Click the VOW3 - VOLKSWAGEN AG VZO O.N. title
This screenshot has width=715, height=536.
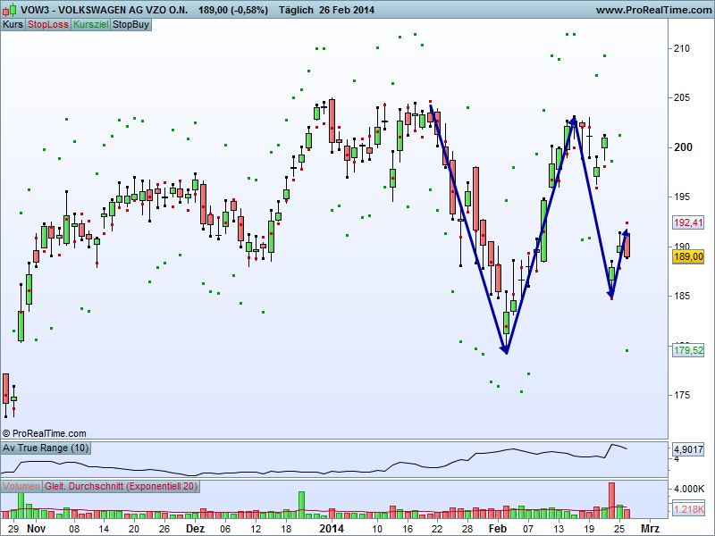[x=105, y=10]
